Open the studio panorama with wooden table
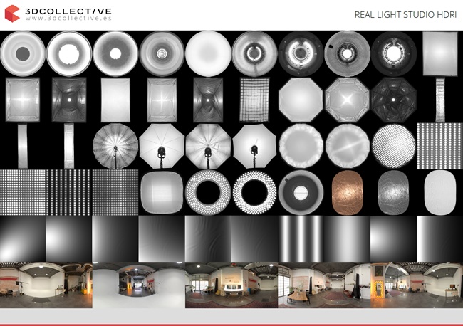 click(324, 285)
